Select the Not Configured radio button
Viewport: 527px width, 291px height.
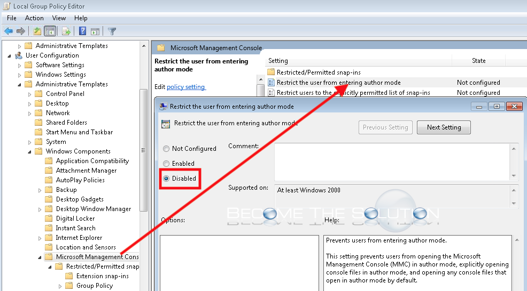click(166, 149)
